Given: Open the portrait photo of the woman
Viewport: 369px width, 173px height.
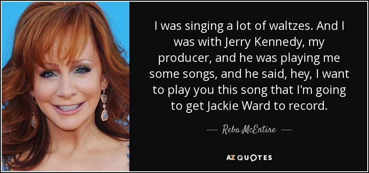Looking at the screenshot, I should [x=66, y=86].
